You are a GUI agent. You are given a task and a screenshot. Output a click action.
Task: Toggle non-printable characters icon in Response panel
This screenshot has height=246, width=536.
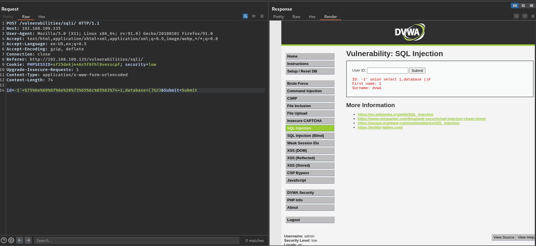point(525,16)
